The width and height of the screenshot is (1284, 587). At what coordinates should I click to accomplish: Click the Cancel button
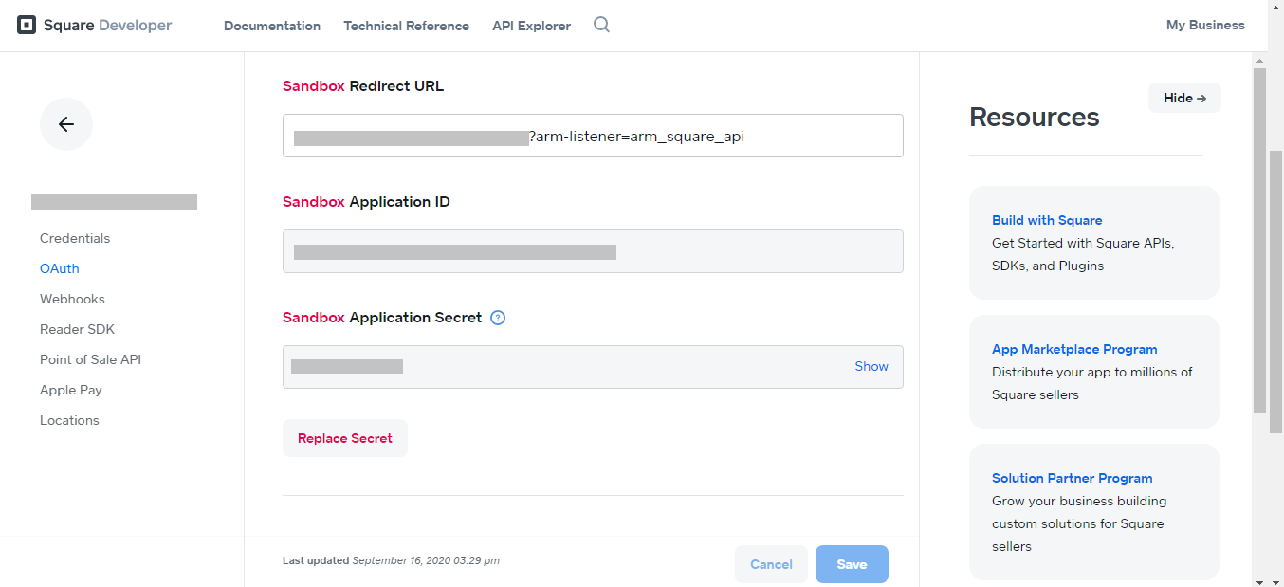[771, 564]
